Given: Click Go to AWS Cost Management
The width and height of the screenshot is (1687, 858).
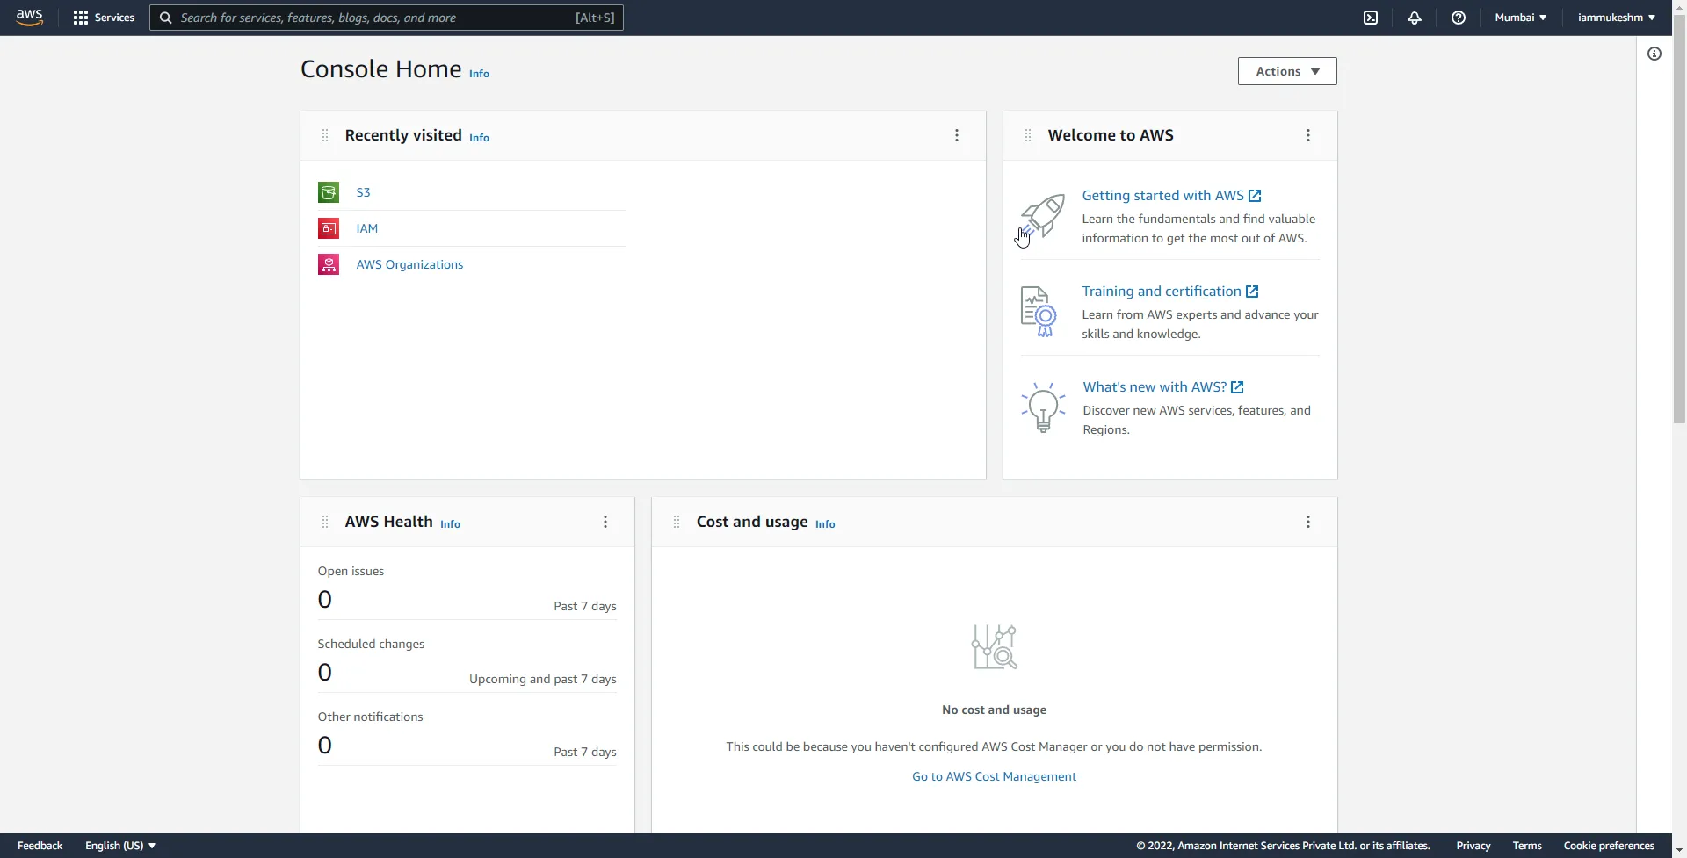Looking at the screenshot, I should pos(993,775).
